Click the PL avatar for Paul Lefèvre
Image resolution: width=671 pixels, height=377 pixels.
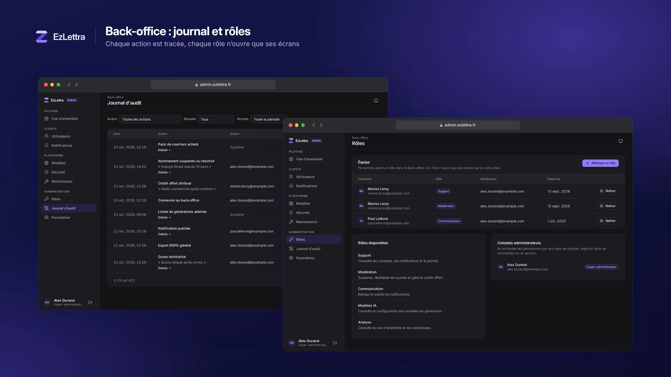click(361, 221)
